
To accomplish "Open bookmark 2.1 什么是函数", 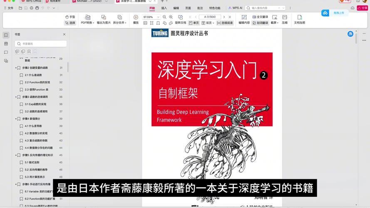I will 33,75.
